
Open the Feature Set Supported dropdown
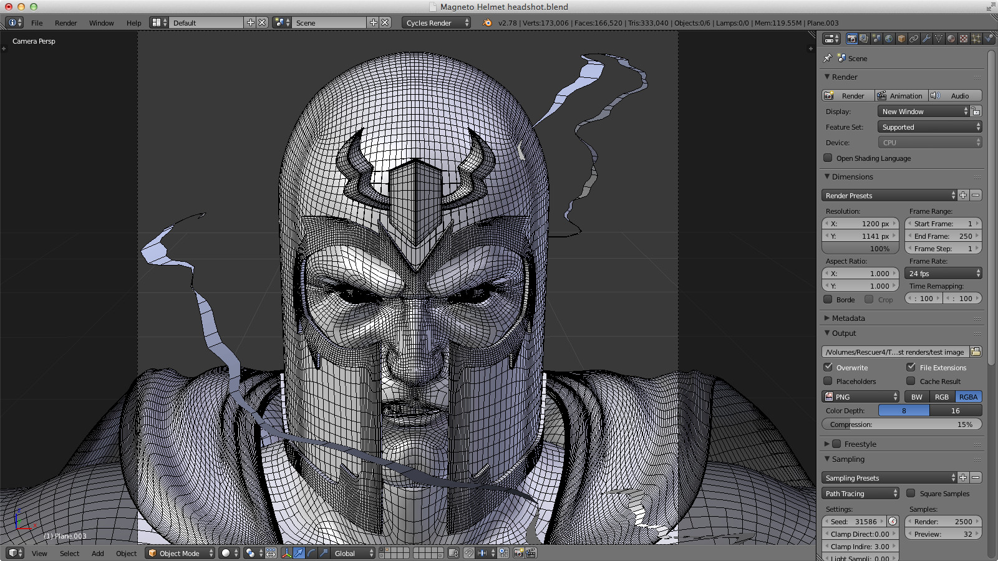coord(929,127)
